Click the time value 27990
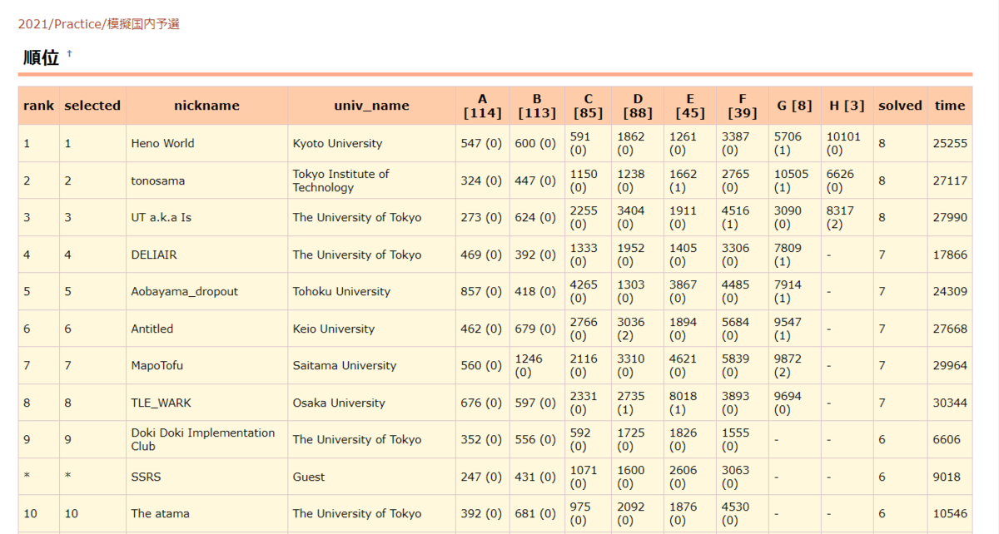This screenshot has height=534, width=999. 950,217
